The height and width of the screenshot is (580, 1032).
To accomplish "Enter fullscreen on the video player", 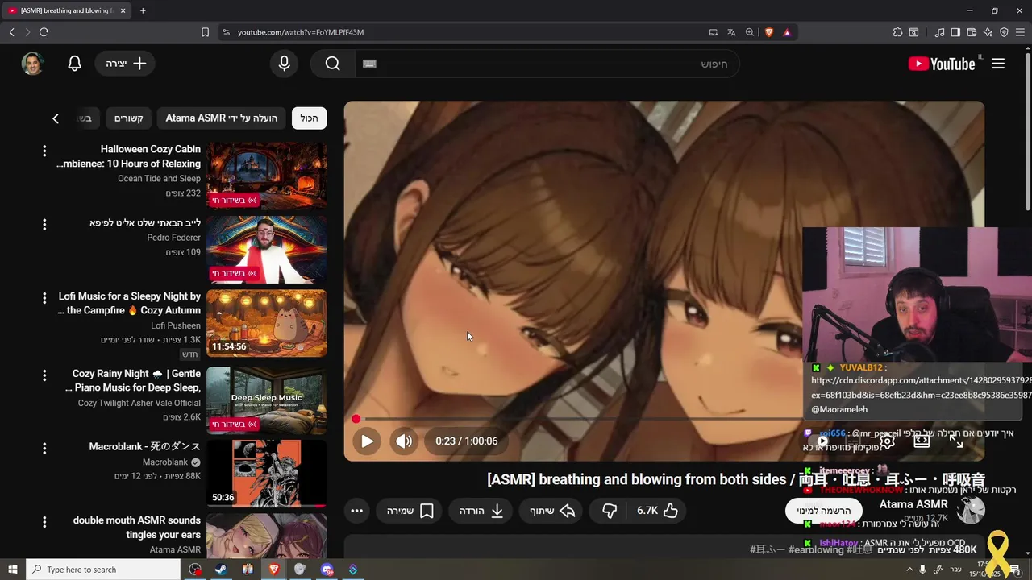I will coord(956,441).
